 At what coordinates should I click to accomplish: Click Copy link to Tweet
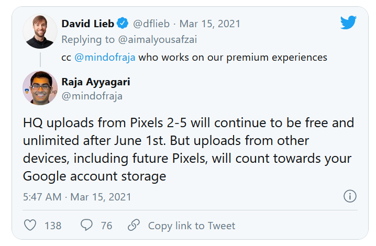pos(192,226)
